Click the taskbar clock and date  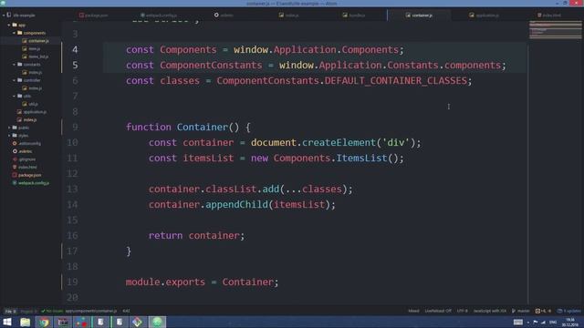(x=569, y=322)
